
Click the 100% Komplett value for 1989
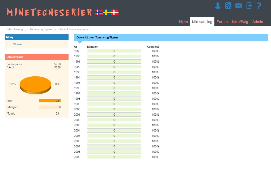pos(155,51)
